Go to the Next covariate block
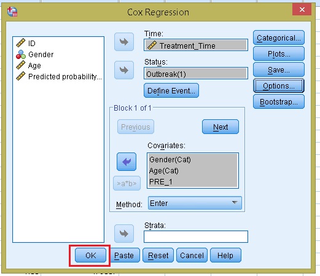This screenshot has width=320, height=276. click(220, 127)
